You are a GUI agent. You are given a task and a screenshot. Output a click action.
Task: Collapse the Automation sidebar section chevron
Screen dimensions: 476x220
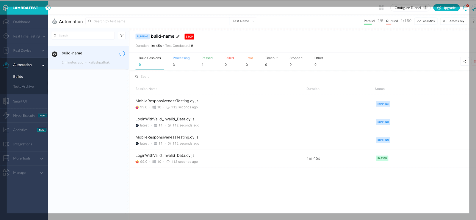[43, 65]
